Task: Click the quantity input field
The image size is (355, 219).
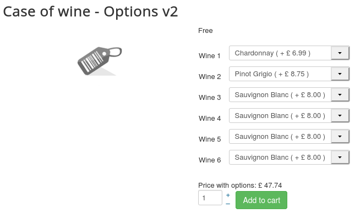Action: tap(210, 198)
